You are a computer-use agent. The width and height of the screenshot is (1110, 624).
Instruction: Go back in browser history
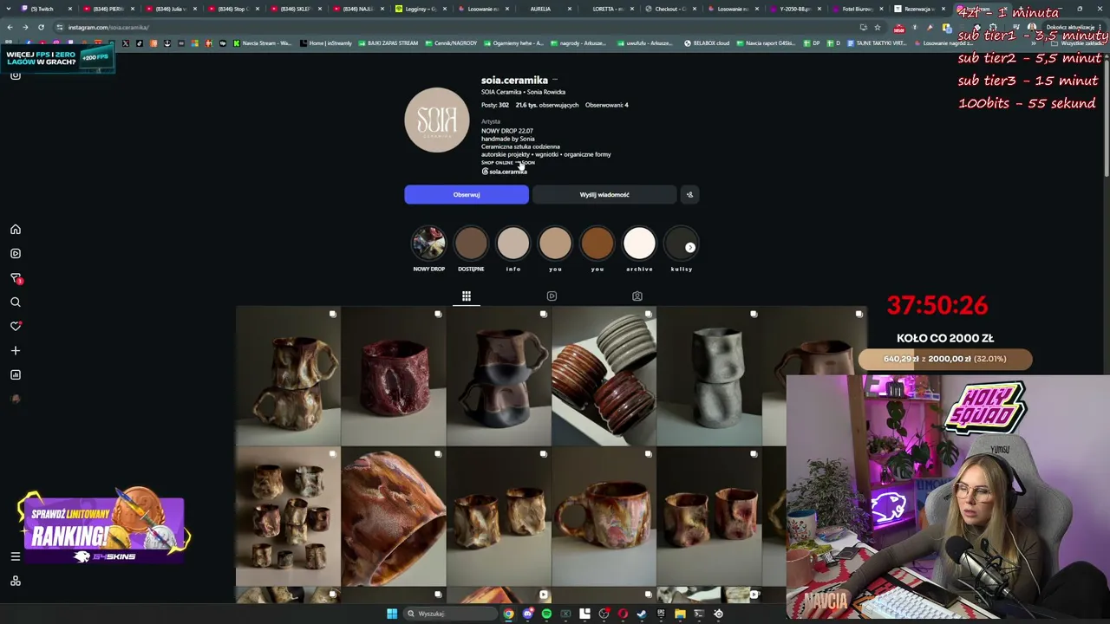point(10,27)
